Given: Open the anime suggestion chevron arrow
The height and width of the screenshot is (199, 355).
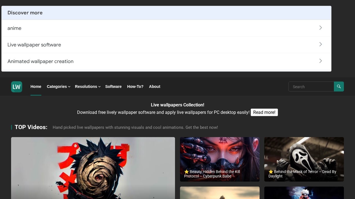Looking at the screenshot, I should point(321,28).
